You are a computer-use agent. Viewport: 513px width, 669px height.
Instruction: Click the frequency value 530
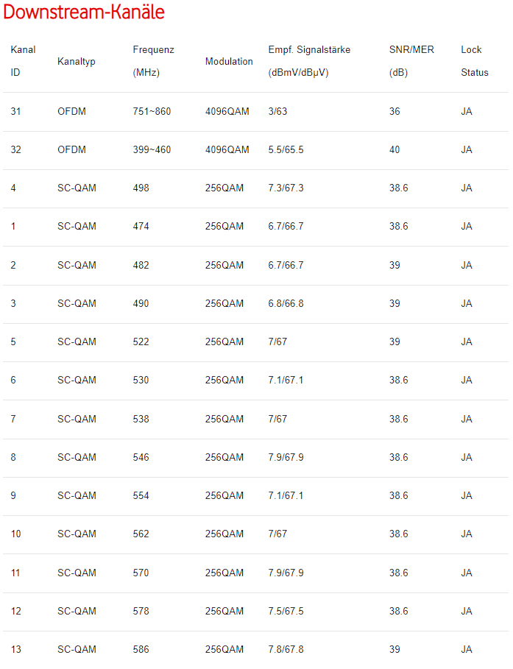click(141, 380)
